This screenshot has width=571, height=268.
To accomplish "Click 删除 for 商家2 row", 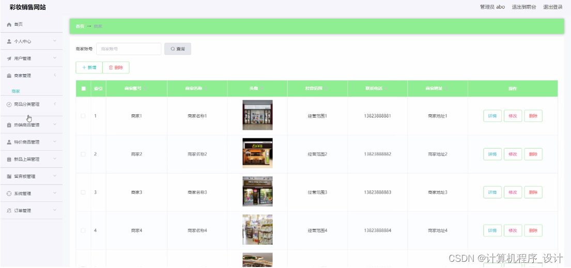I will [533, 154].
